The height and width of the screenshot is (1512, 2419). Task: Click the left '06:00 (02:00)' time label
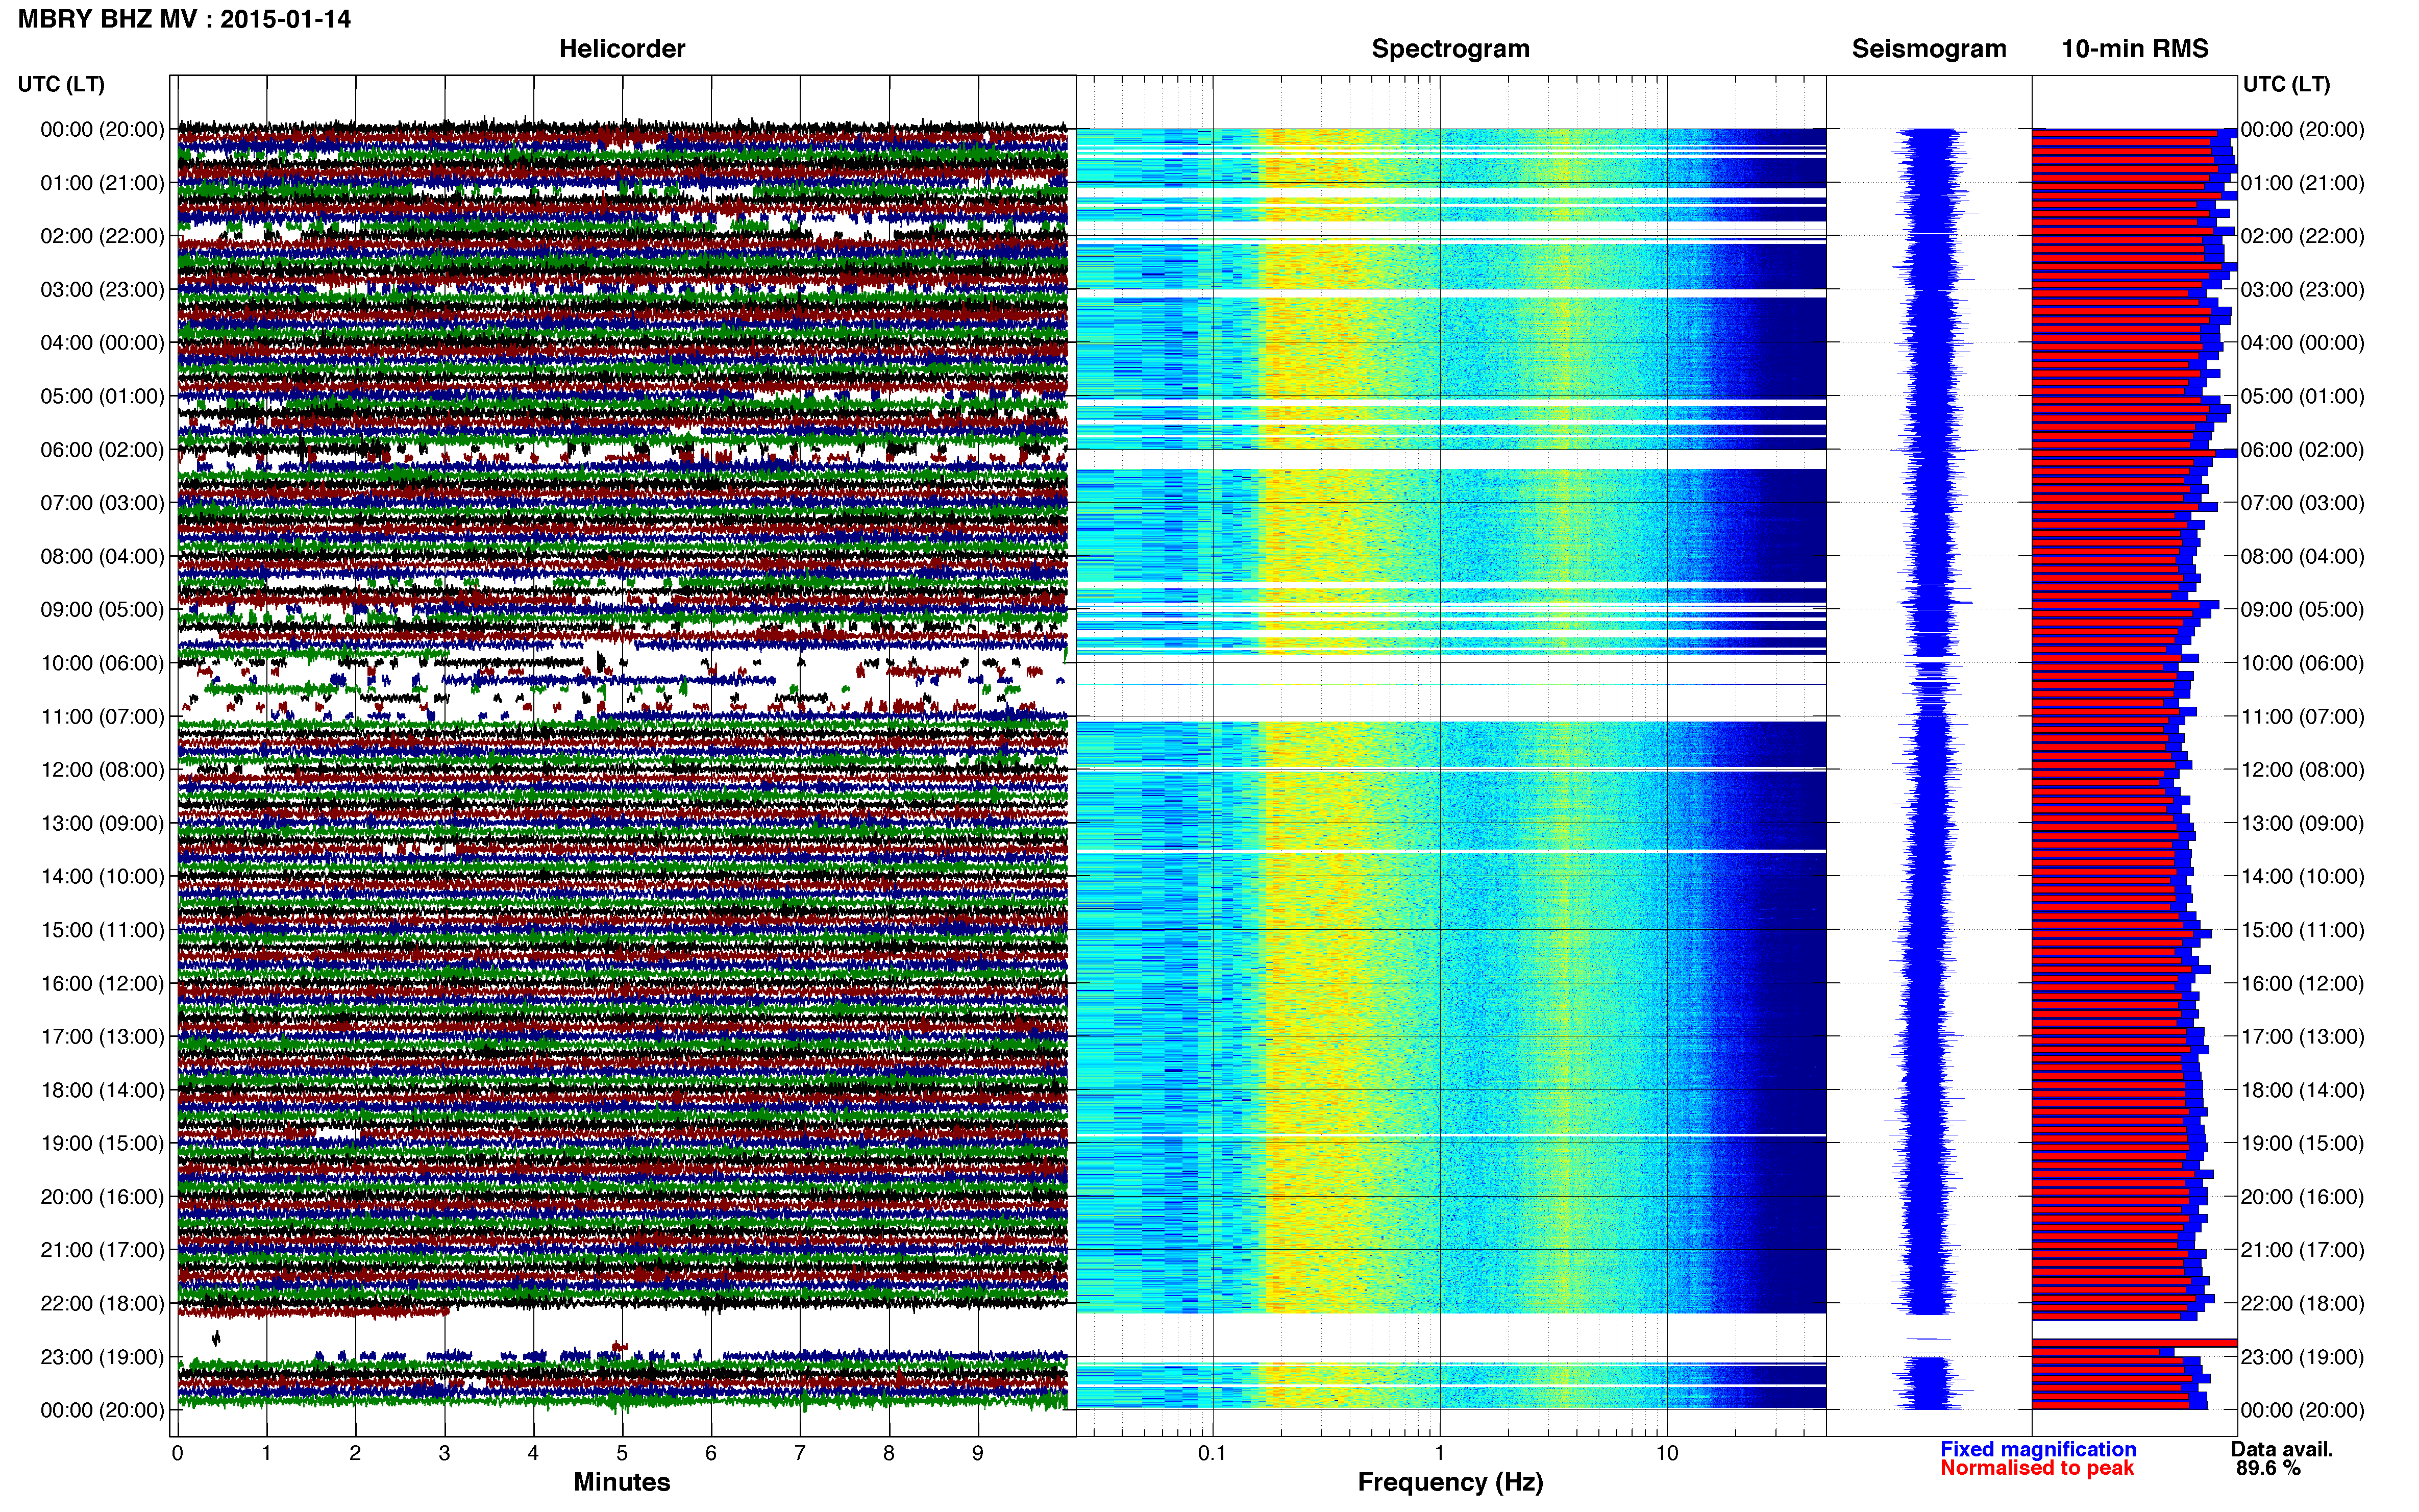pos(102,449)
